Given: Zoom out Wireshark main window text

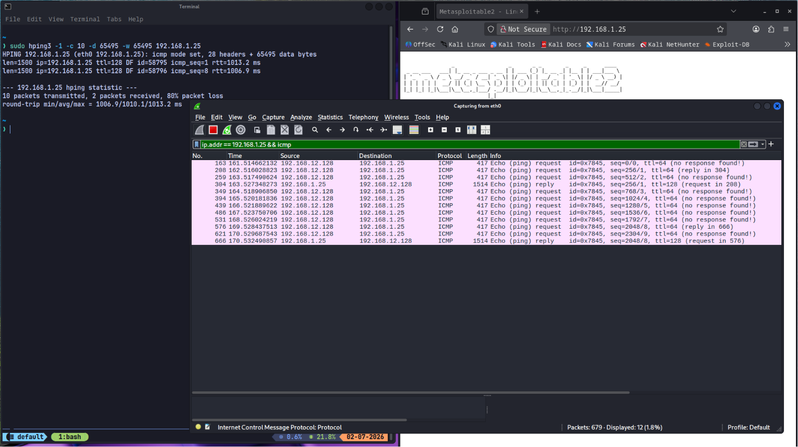Looking at the screenshot, I should tap(444, 130).
